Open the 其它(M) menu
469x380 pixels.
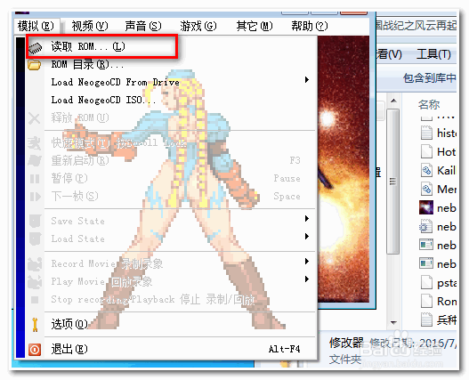(255, 27)
